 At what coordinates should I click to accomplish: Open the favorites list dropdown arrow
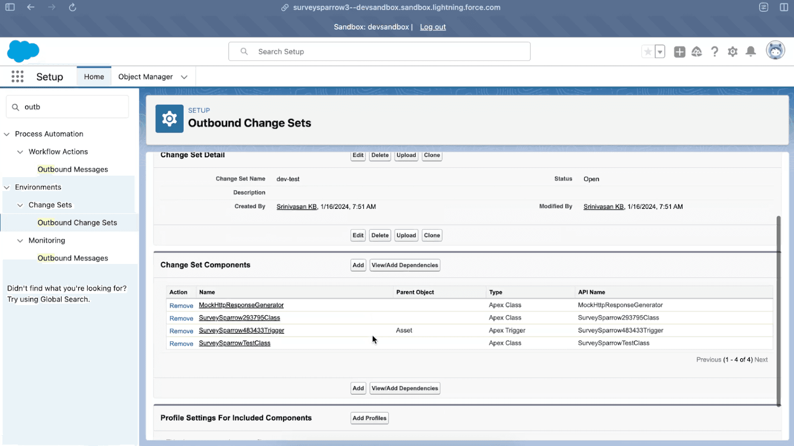660,52
